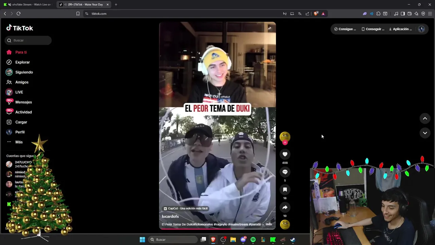Open Brave Shields lion icon
435x245 pixels.
316,14
